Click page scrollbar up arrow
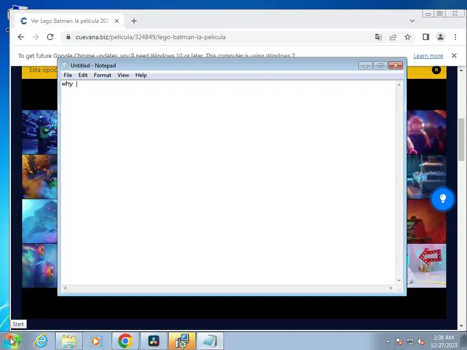This screenshot has width=467, height=350. click(x=461, y=70)
